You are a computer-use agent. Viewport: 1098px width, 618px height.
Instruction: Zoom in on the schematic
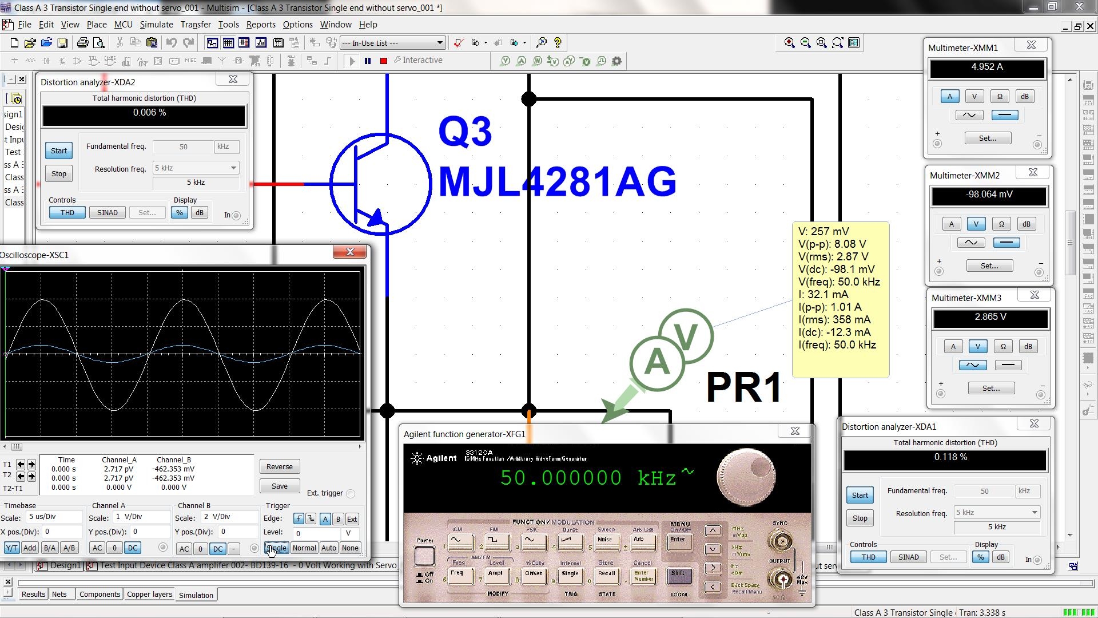[x=790, y=43]
